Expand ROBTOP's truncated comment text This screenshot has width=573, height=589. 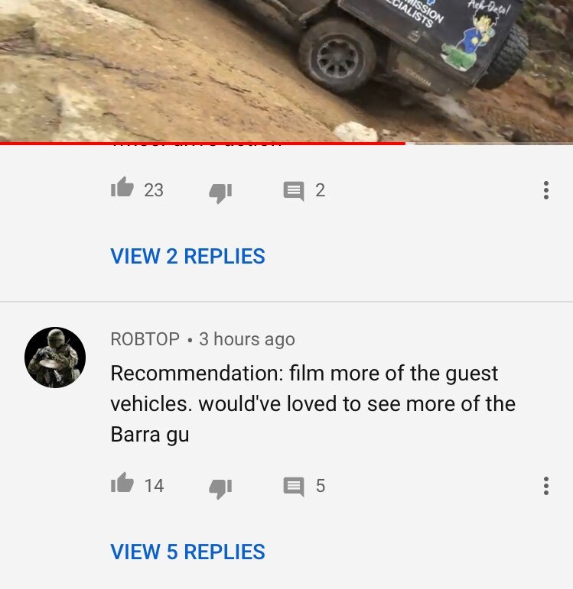(x=313, y=404)
